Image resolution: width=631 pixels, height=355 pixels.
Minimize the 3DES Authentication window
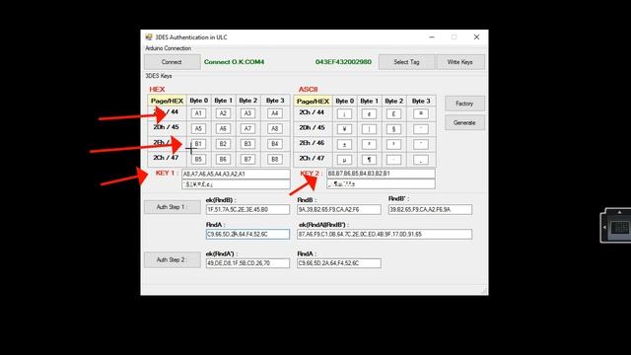[x=432, y=37]
